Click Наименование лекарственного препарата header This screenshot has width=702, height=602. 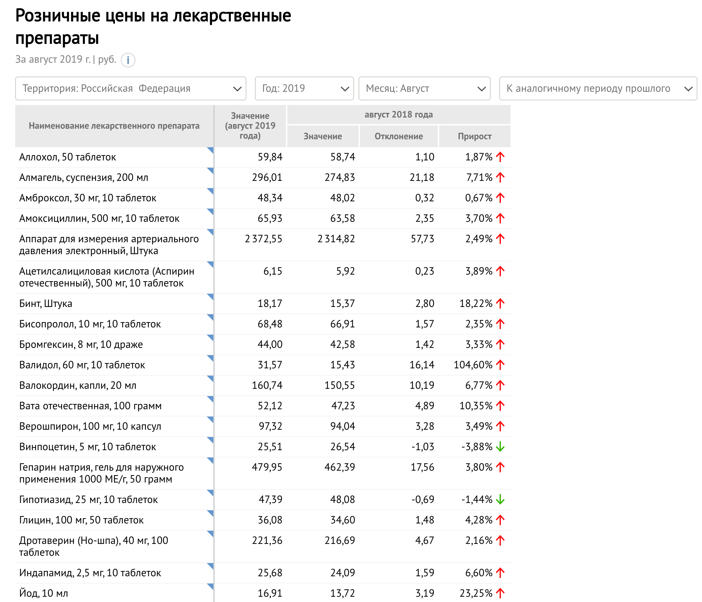coord(114,126)
